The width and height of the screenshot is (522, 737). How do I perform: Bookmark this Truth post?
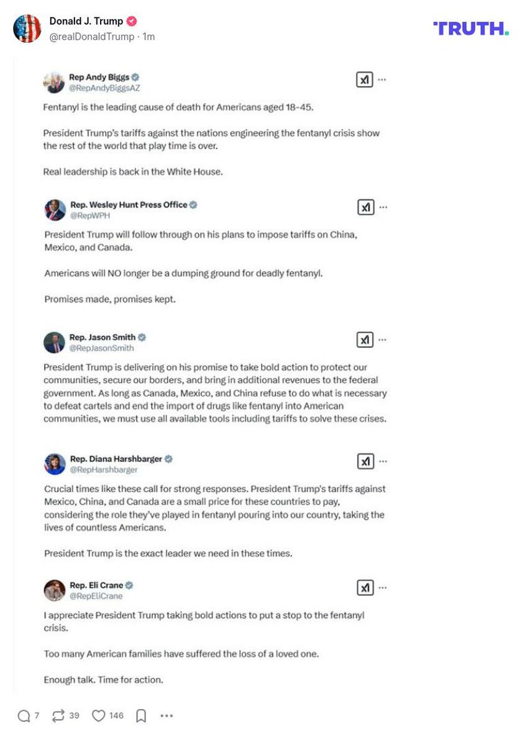[141, 716]
